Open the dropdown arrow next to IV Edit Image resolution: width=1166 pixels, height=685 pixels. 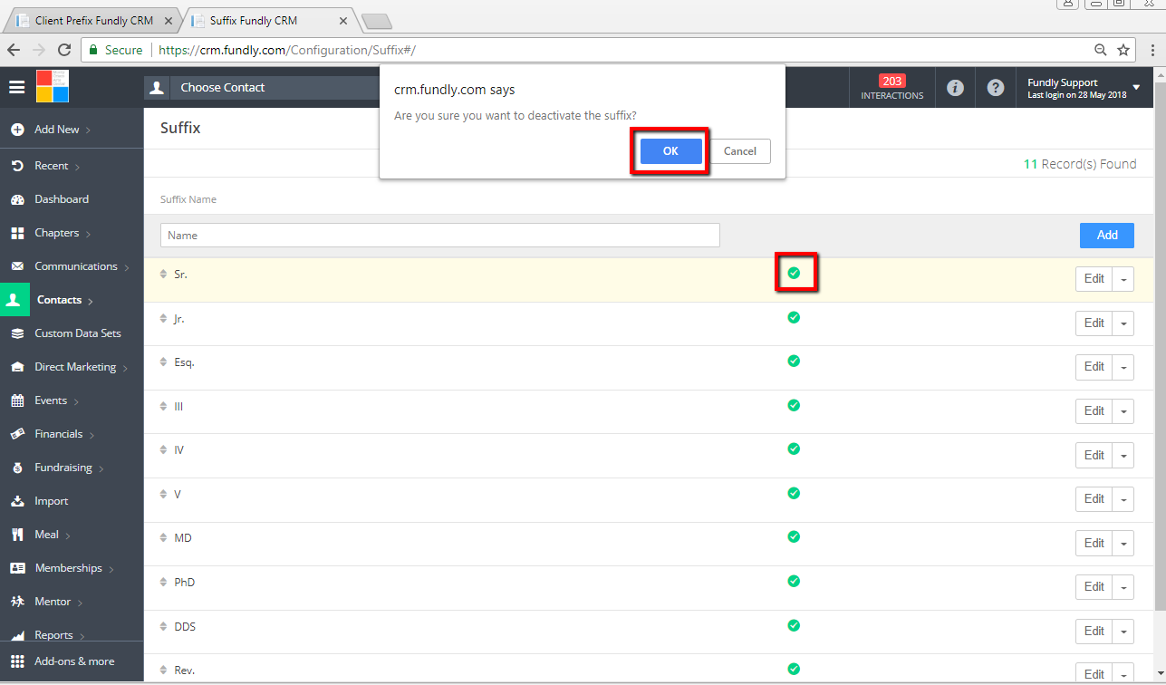click(x=1123, y=455)
